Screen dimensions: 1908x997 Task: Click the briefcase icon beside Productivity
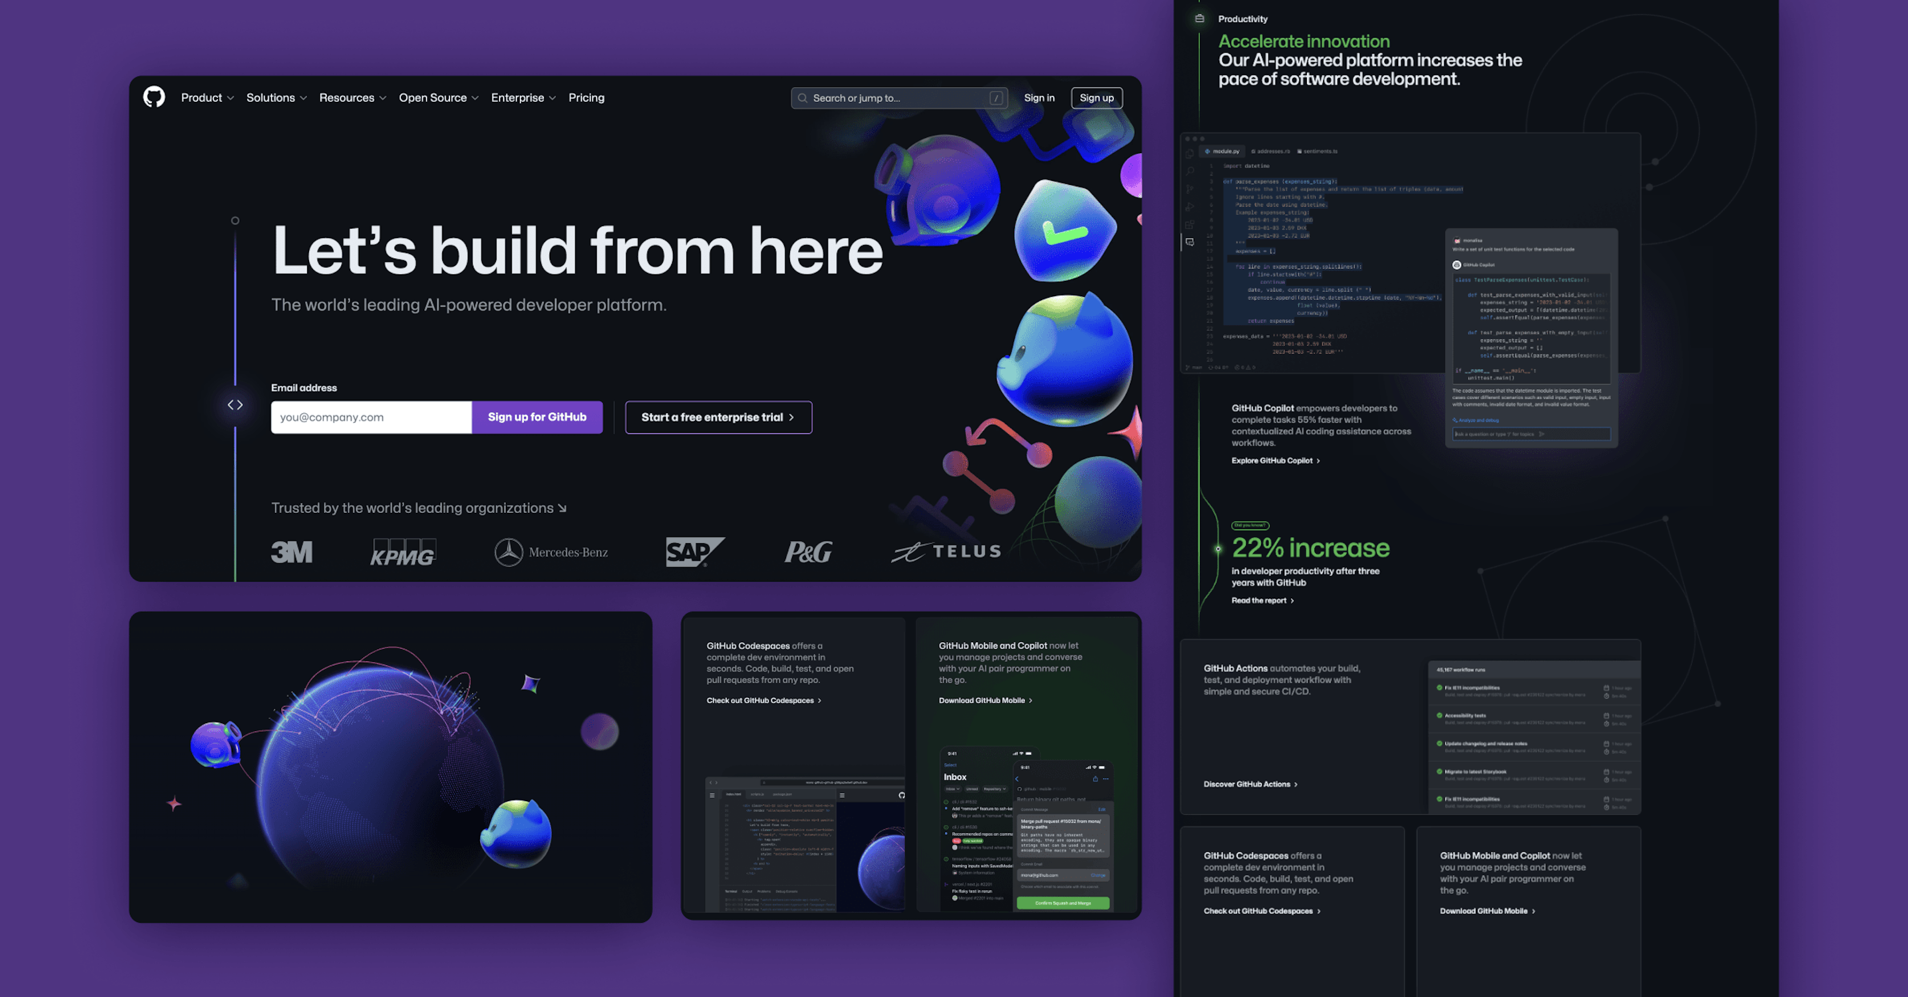1199,18
